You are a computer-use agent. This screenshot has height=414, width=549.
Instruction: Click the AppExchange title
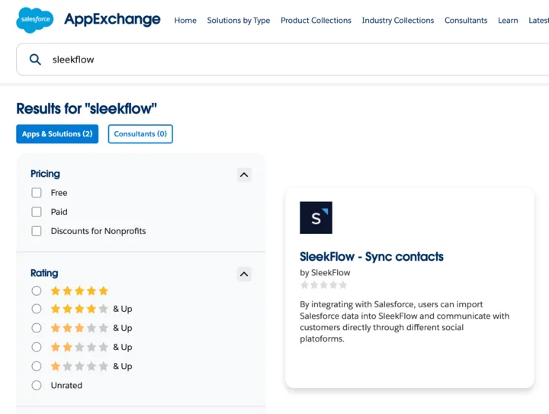pyautogui.click(x=112, y=19)
